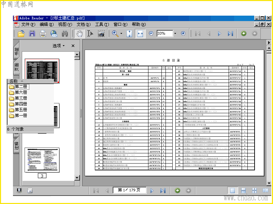
Task: Click bottom-left full screen view icon
Action: 19,190
